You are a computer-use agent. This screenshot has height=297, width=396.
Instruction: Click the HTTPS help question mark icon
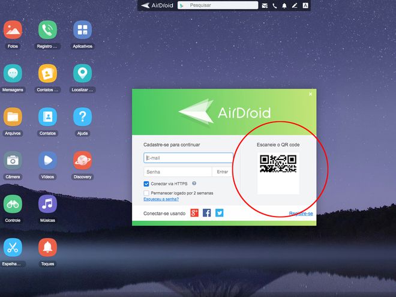pyautogui.click(x=194, y=184)
